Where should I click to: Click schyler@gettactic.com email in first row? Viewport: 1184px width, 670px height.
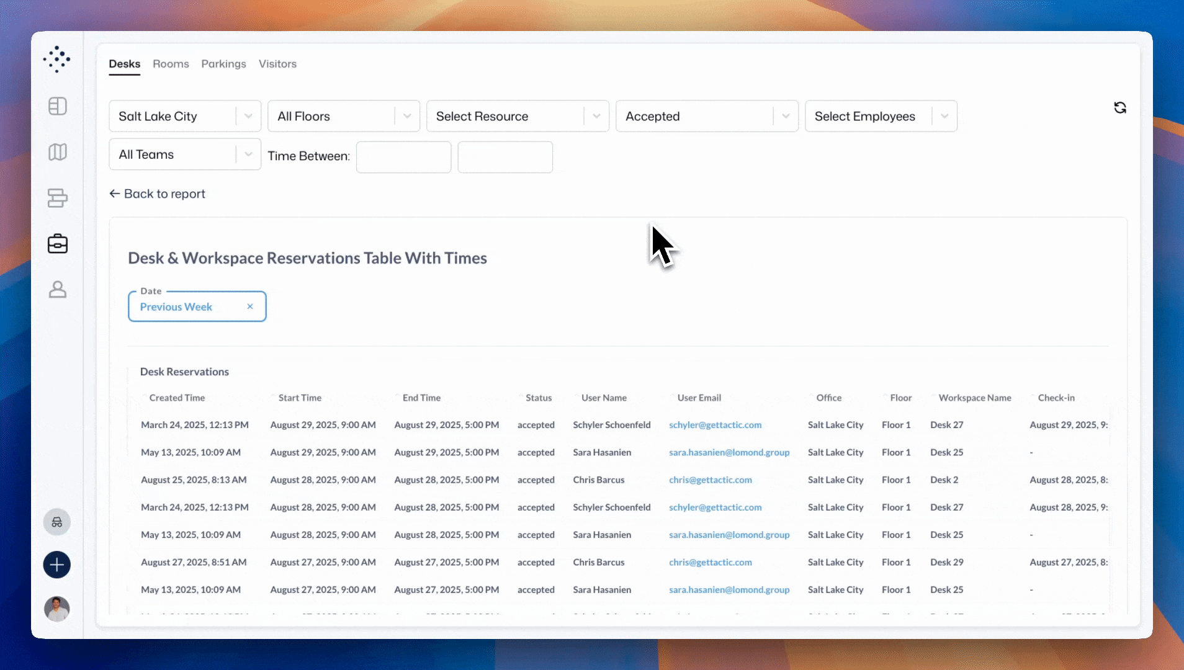(715, 425)
